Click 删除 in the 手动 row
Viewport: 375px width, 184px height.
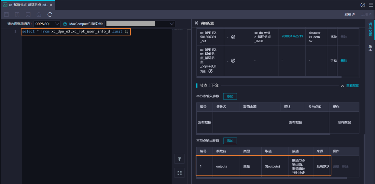[344, 61]
